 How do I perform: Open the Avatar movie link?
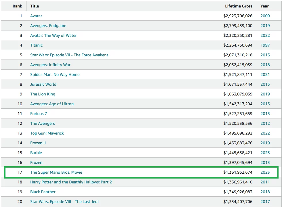pyautogui.click(x=36, y=16)
